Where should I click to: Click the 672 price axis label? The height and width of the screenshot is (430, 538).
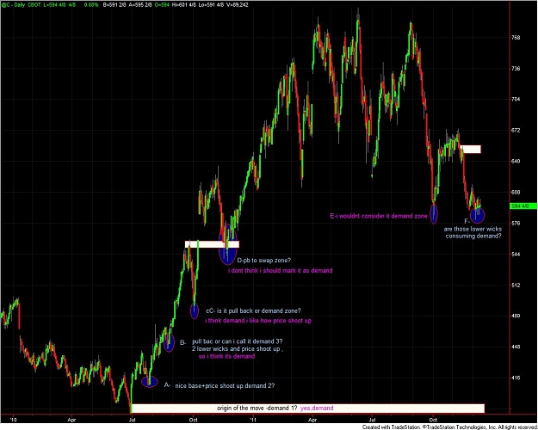tap(516, 131)
